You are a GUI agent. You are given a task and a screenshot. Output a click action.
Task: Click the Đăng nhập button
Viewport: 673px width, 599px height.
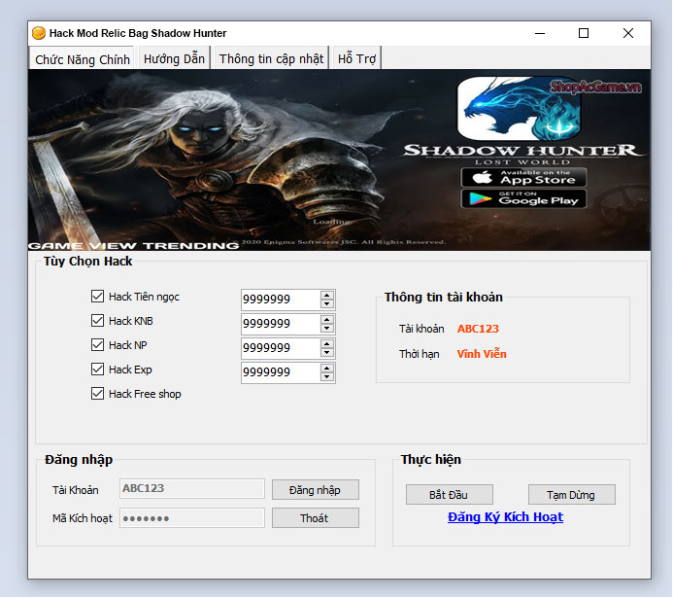click(x=316, y=490)
